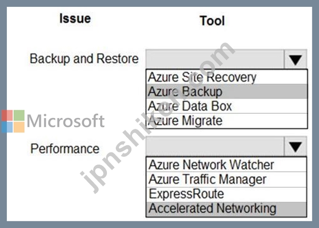The width and height of the screenshot is (319, 228).
Task: Select Azure Network Watcher option
Action: 226,165
